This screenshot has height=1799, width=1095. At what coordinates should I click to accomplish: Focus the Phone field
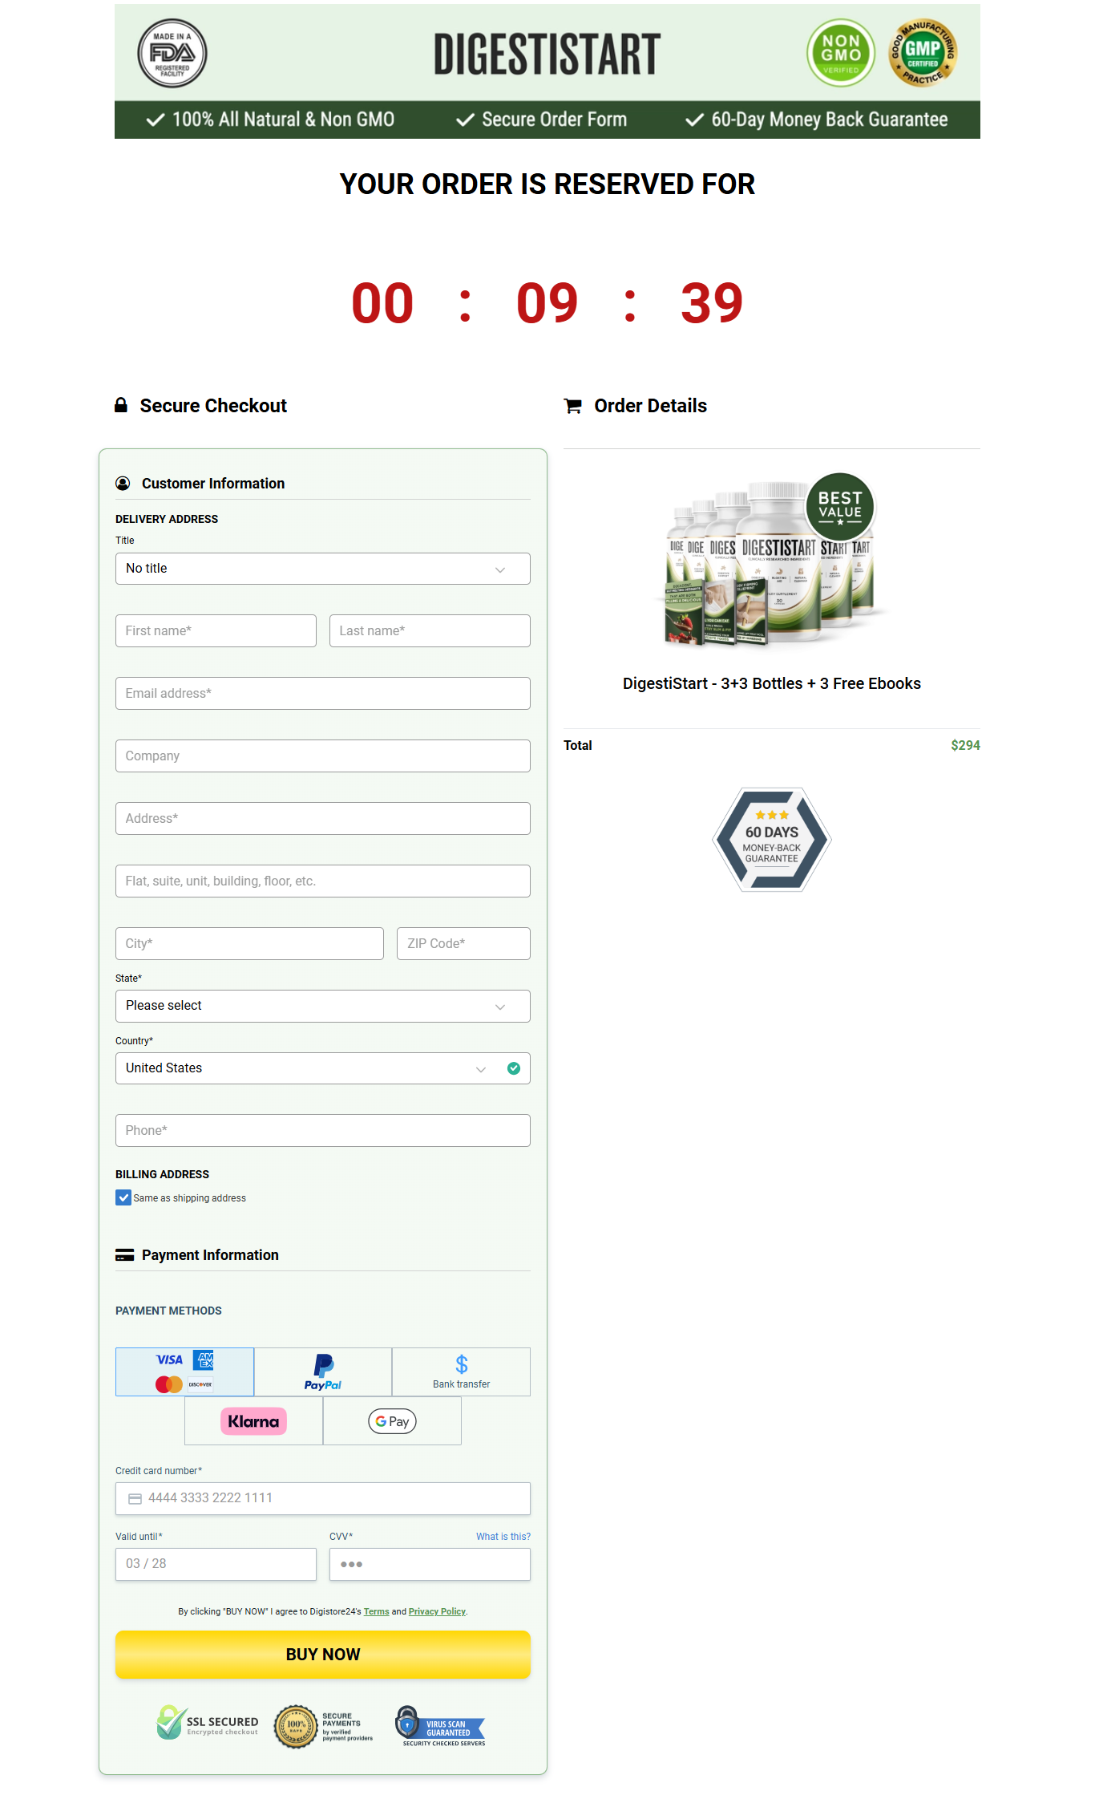323,1131
